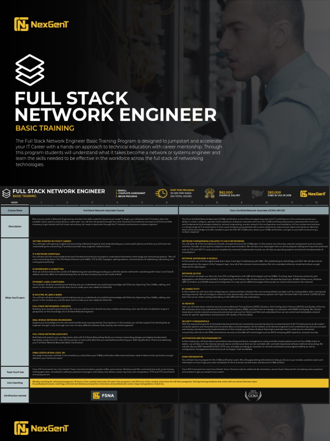Click the Description row label

[15, 227]
